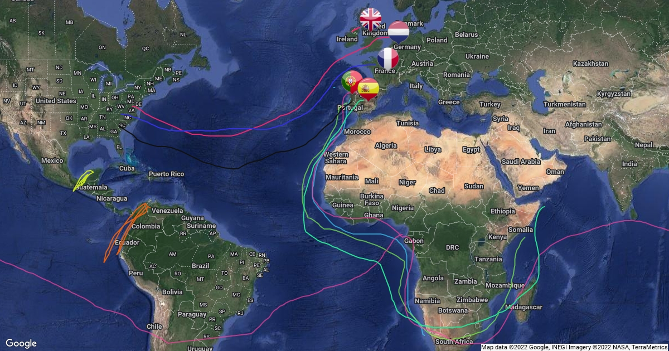Select the Netherlands flag marker
Viewport: 669px width, 351px height.
(x=398, y=32)
